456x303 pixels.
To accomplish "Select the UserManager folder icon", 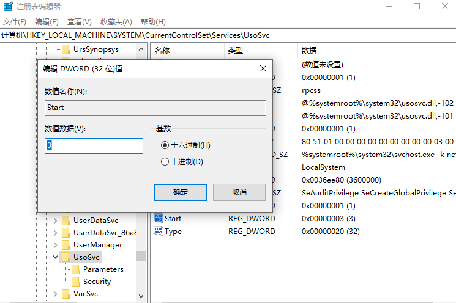I will pyautogui.click(x=65, y=245).
